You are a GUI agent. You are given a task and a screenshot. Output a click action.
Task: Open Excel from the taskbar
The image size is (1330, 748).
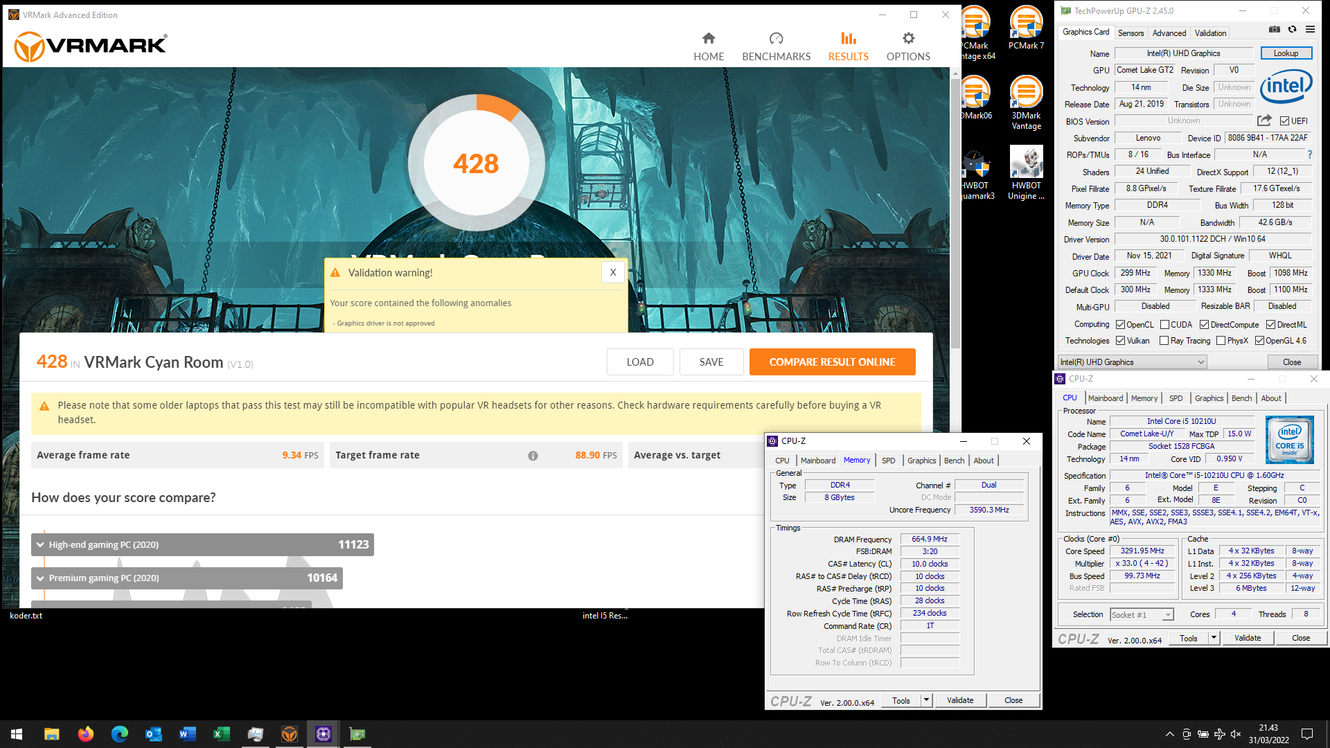(222, 734)
